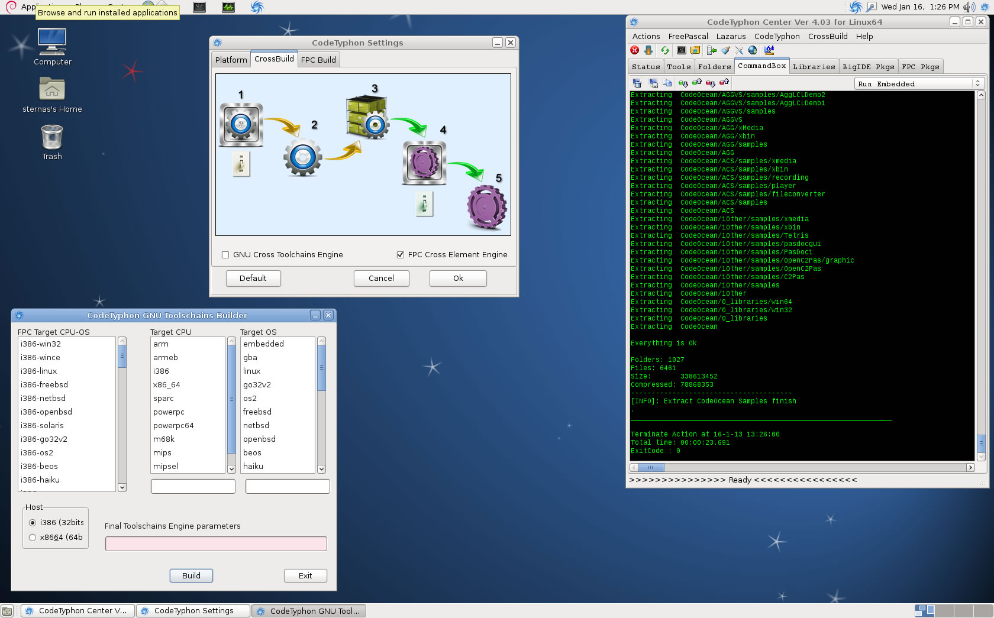This screenshot has height=618, width=994.
Task: Select x8664 (64bits) host radio button
Action: coord(33,538)
